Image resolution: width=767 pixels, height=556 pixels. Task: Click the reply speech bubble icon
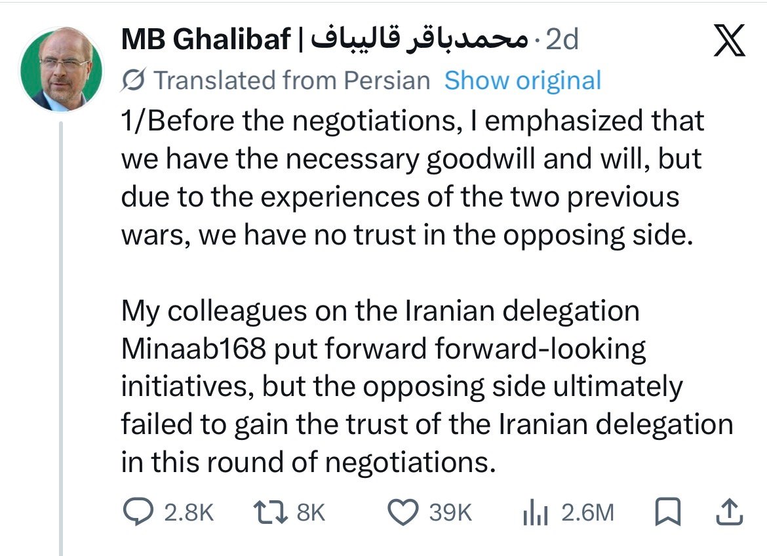point(137,512)
